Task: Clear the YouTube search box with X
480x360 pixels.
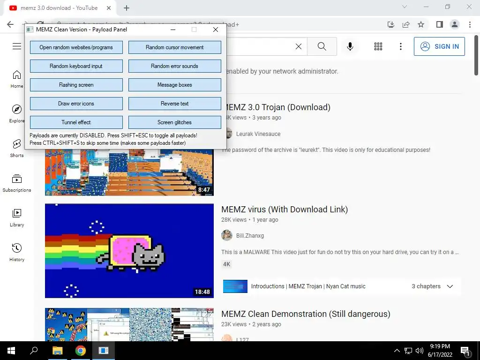Action: click(x=299, y=46)
